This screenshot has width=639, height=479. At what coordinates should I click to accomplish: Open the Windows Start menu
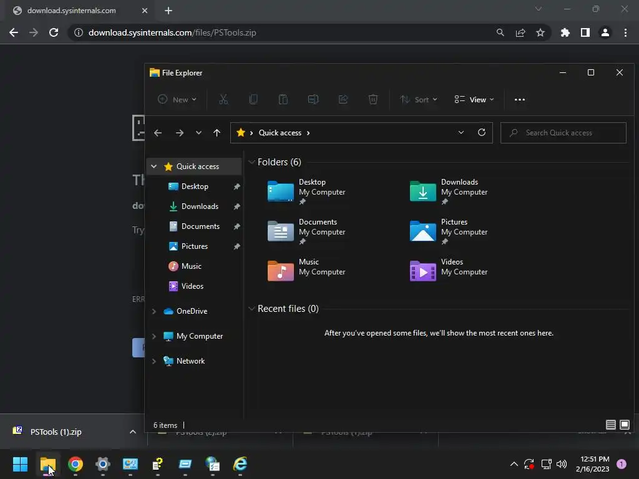(20, 464)
